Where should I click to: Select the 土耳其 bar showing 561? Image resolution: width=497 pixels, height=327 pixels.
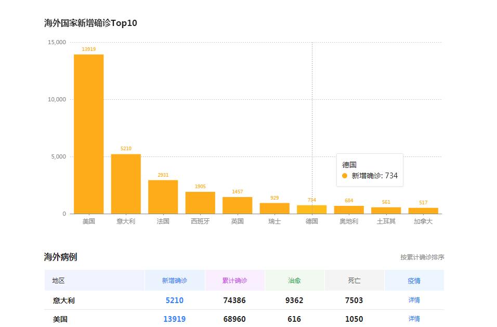tap(386, 211)
